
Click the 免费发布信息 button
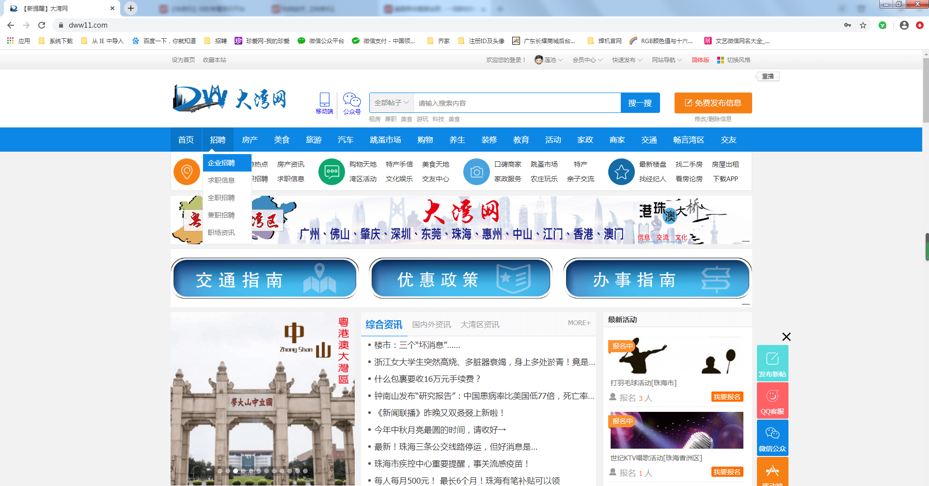pyautogui.click(x=712, y=103)
